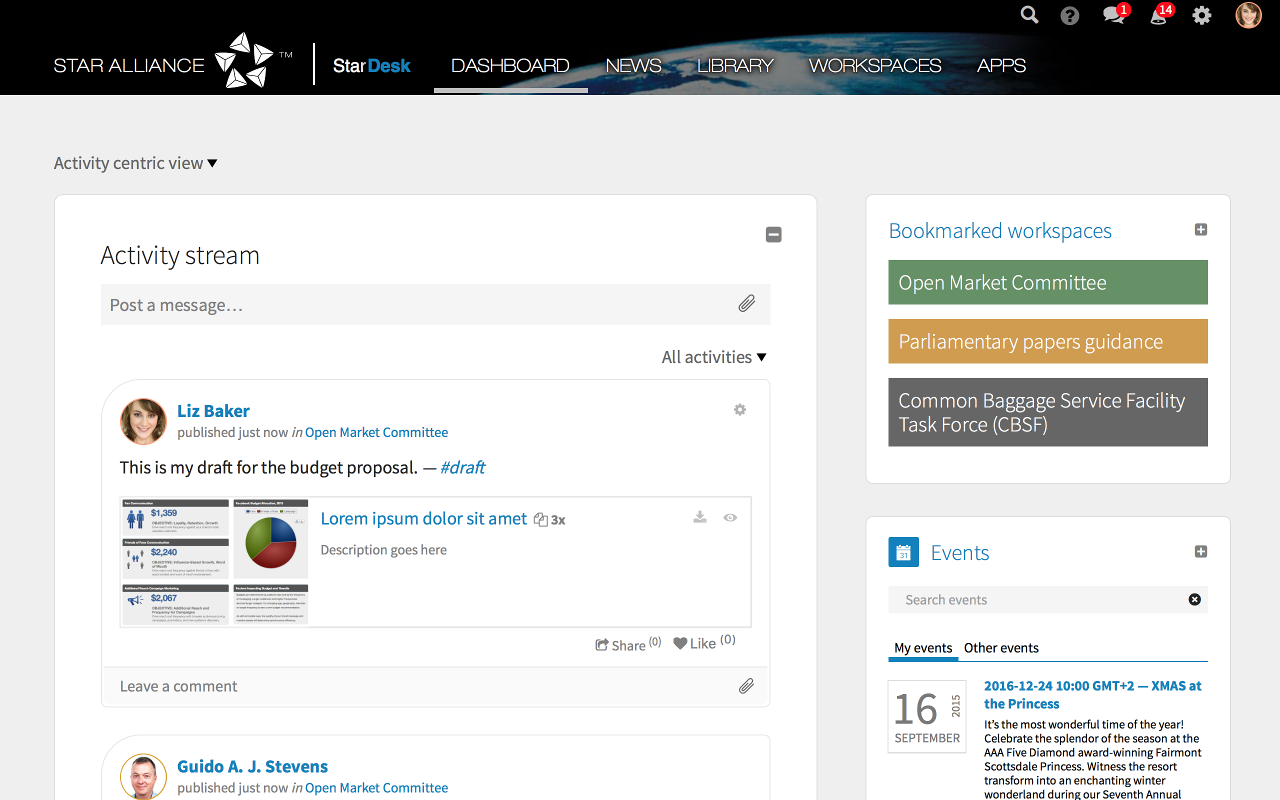Image resolution: width=1280 pixels, height=800 pixels.
Task: Open the messages chat bubble icon
Action: pyautogui.click(x=1113, y=15)
